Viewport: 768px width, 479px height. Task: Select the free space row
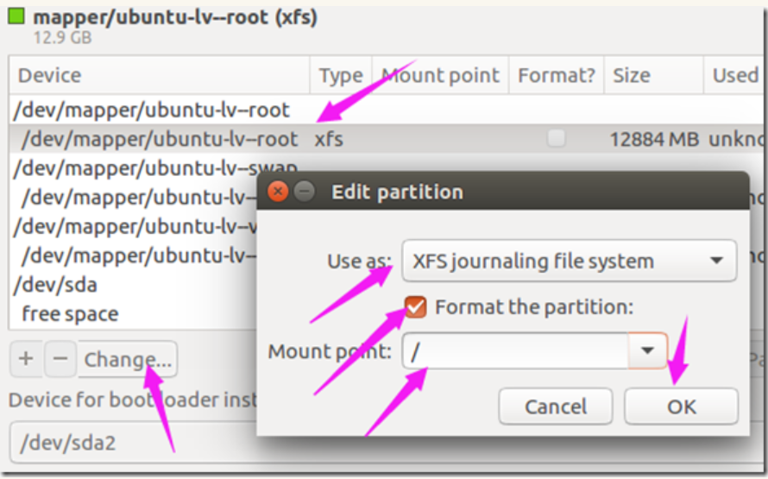coord(132,314)
